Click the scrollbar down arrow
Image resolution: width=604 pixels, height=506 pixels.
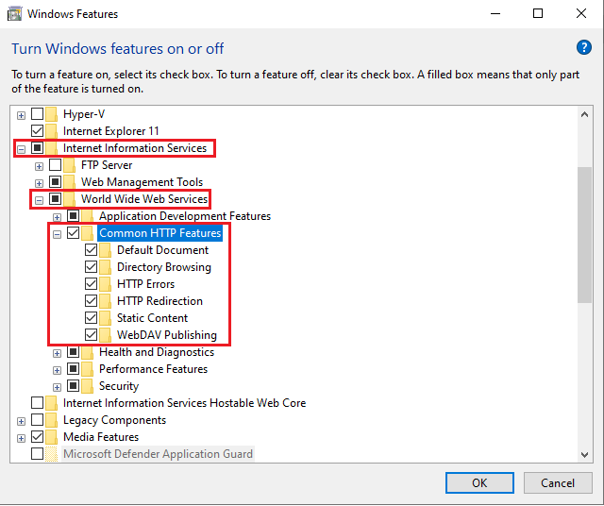(584, 454)
